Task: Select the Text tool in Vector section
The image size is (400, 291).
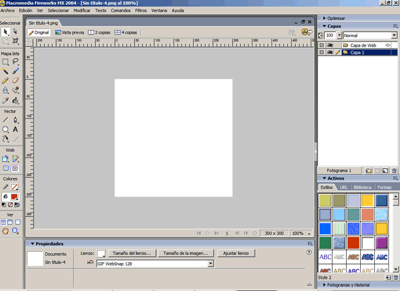Action: [15, 129]
